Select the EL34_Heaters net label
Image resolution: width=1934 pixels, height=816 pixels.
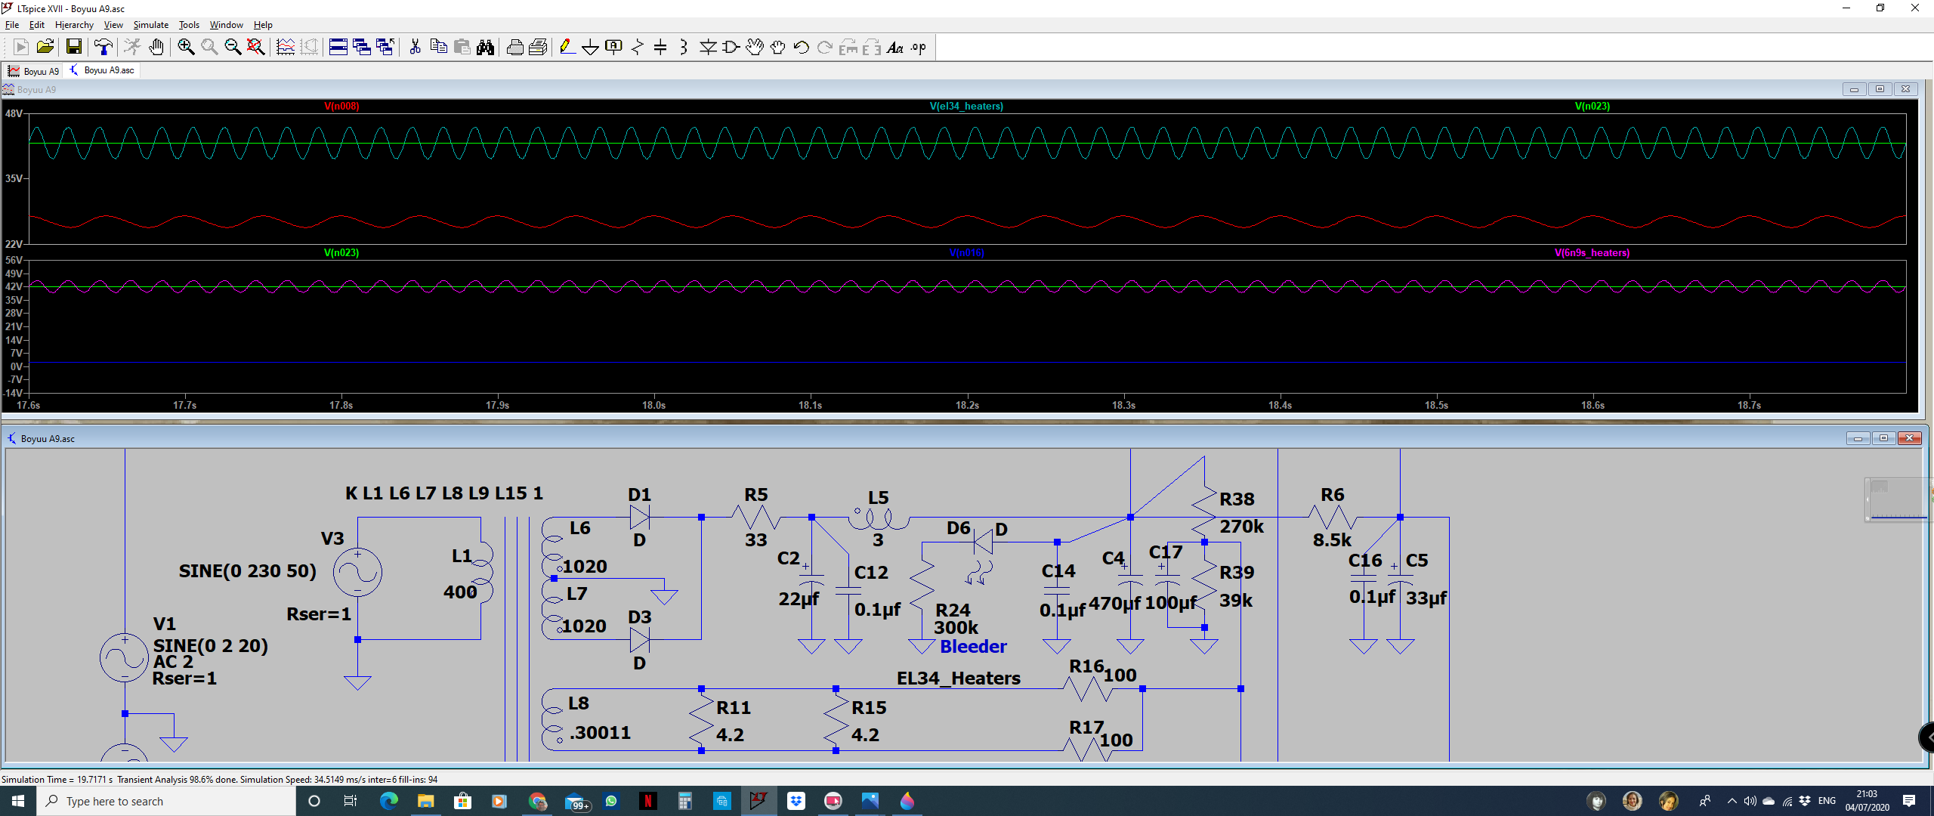[958, 678]
